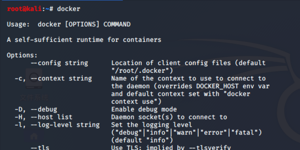The width and height of the screenshot is (300, 150).
Task: Click the --tls option at the bottom
Action: (x=40, y=148)
